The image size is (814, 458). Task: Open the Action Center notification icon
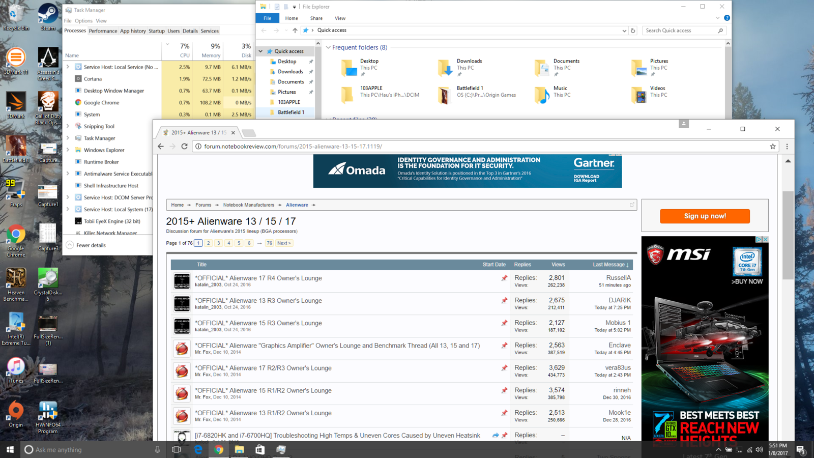tap(800, 449)
